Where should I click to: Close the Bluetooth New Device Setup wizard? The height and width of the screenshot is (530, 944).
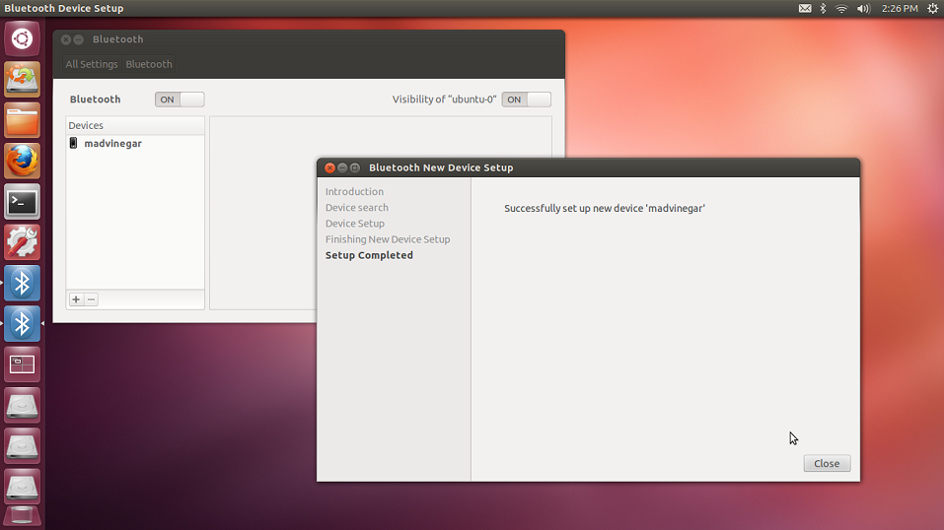[826, 463]
